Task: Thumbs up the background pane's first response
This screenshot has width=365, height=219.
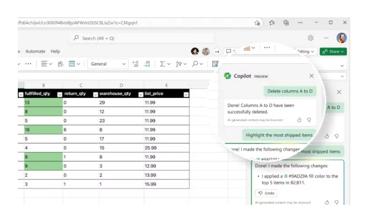Action: (x=327, y=136)
